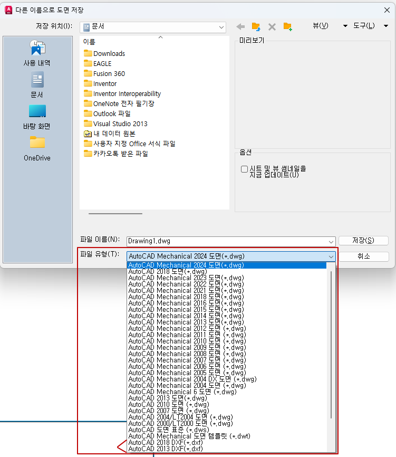Choose AutoCAD Mechanical 2024 도면 in list
Image resolution: width=396 pixels, height=457 pixels.
pyautogui.click(x=227, y=265)
